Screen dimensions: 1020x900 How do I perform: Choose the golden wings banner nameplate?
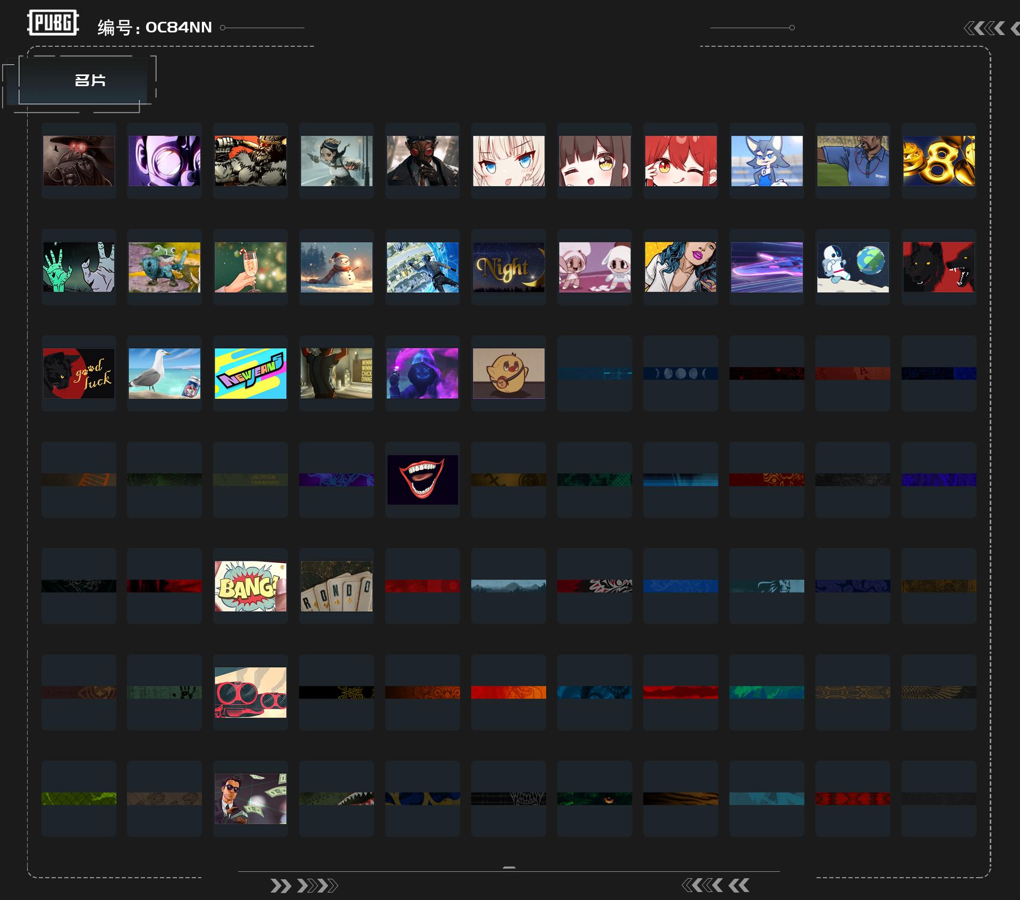pos(939,692)
